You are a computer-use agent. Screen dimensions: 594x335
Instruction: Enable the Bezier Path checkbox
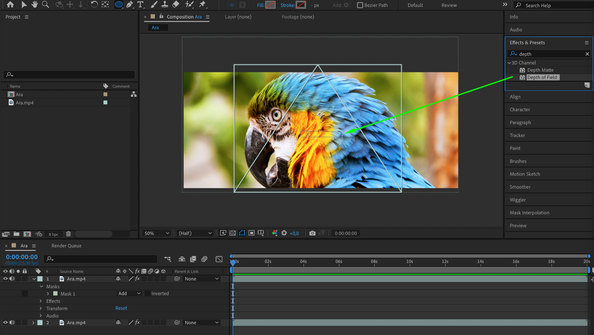pyautogui.click(x=360, y=5)
